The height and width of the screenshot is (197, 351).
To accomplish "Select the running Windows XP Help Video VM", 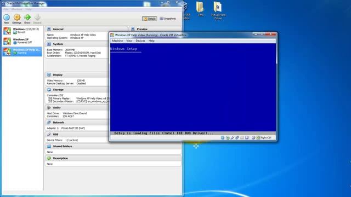I will click(x=22, y=51).
